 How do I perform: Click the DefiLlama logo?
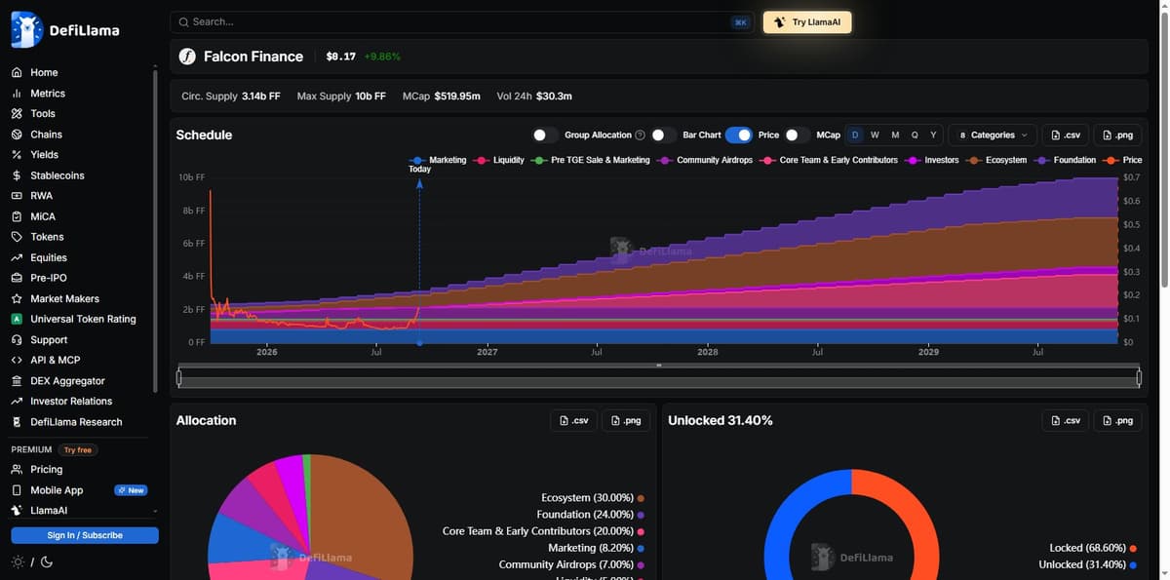[x=65, y=29]
